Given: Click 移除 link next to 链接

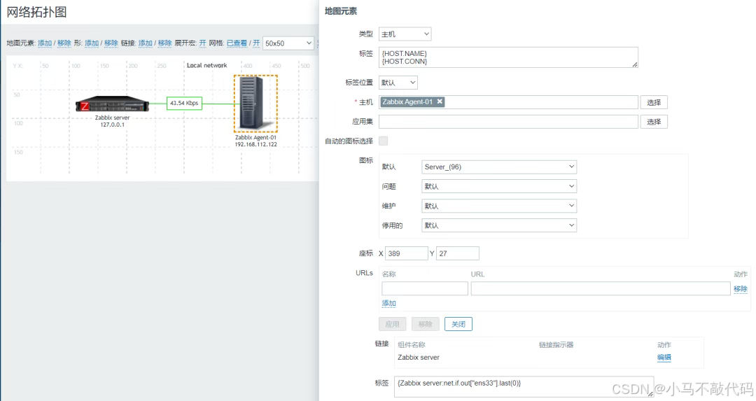Looking at the screenshot, I should click(x=165, y=43).
